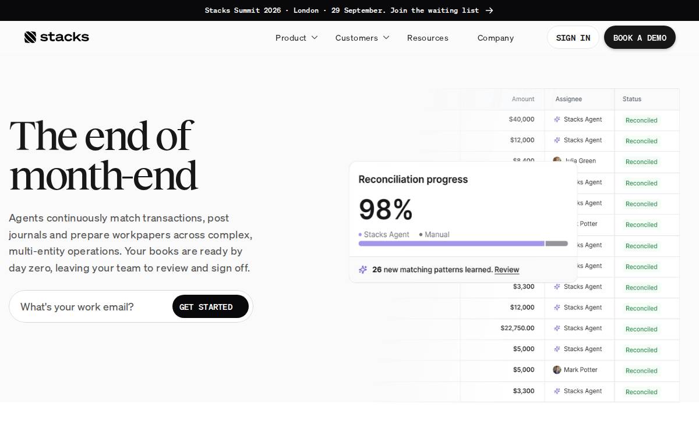
Task: Click Mark Potter's avatar in the $5,000 row
Action: tap(557, 370)
